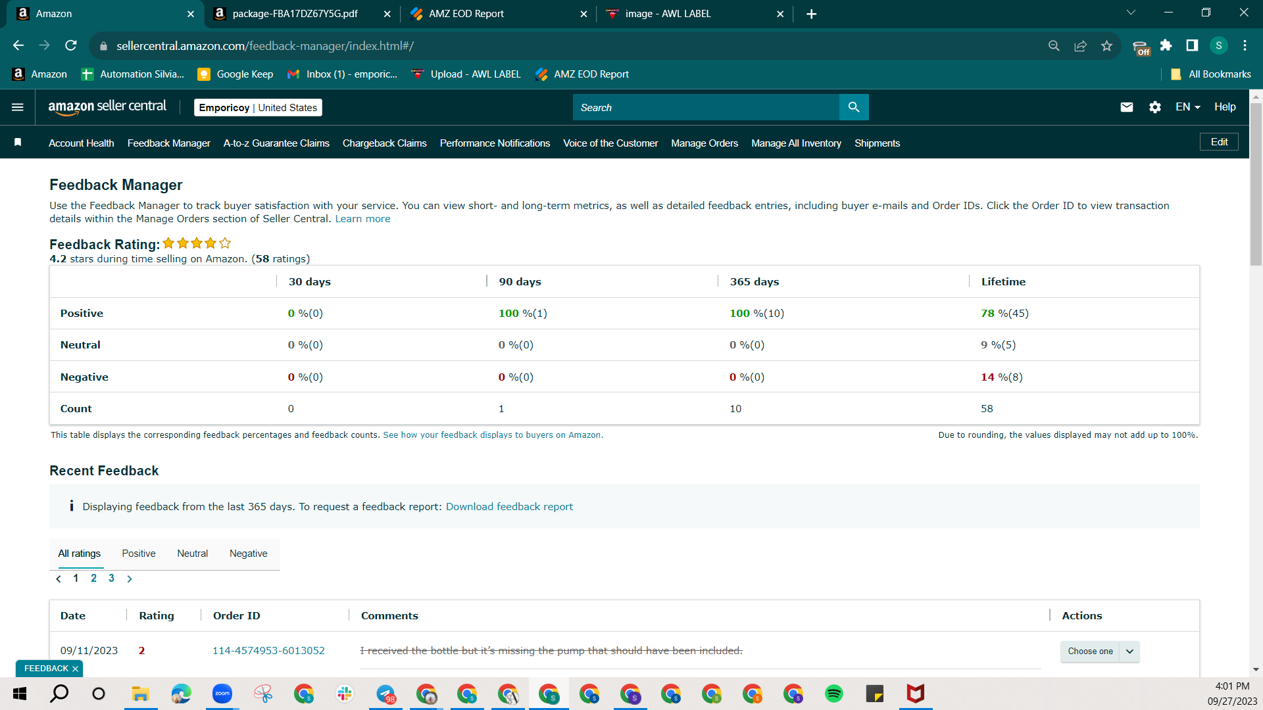Switch to image - AWL LABEL tab
Screen dimensions: 1263x710
693,14
